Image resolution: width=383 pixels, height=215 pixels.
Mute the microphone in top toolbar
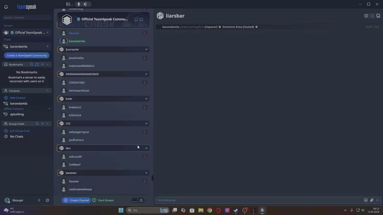(79, 4)
